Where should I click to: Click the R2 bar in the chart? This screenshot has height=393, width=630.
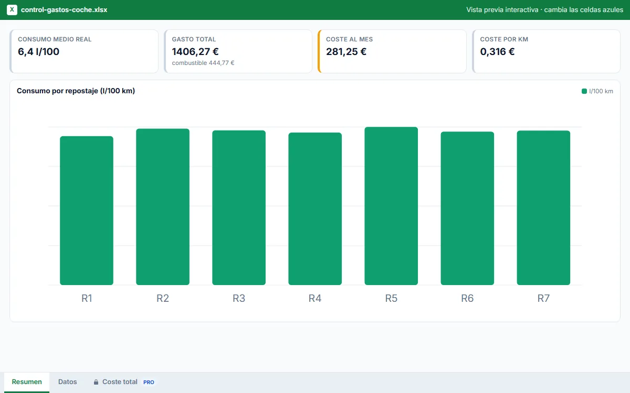coord(163,207)
